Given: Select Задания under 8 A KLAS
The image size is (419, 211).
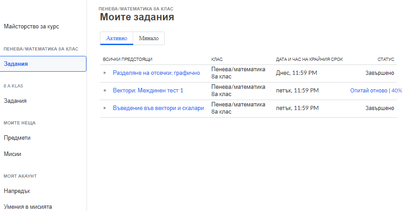Looking at the screenshot, I should click(x=15, y=101).
